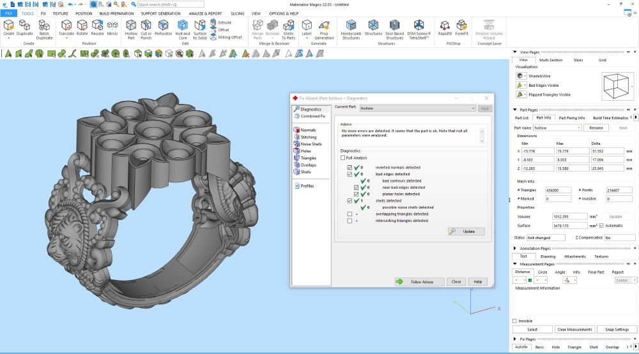Toggle shells detected checkbox
639x354 pixels.
point(350,200)
